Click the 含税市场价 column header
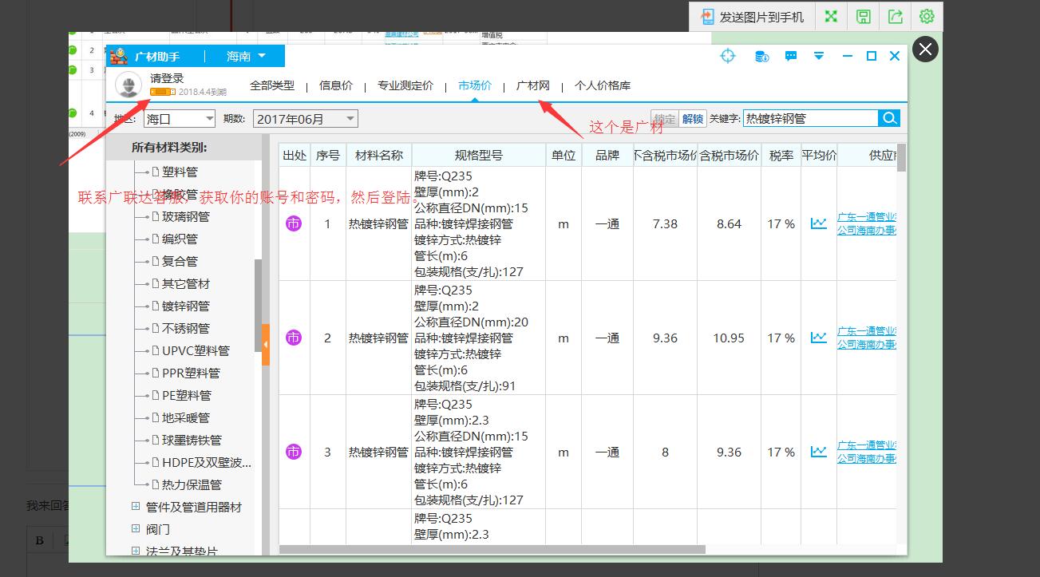The width and height of the screenshot is (1040, 577). pos(729,156)
